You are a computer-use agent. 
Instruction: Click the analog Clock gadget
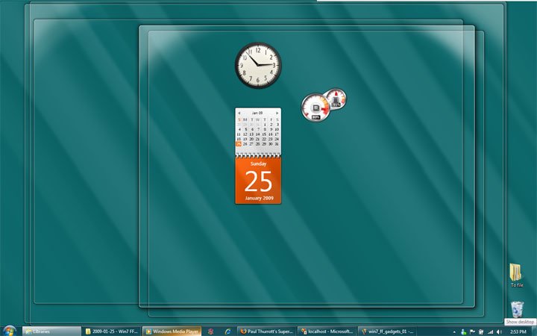point(258,65)
